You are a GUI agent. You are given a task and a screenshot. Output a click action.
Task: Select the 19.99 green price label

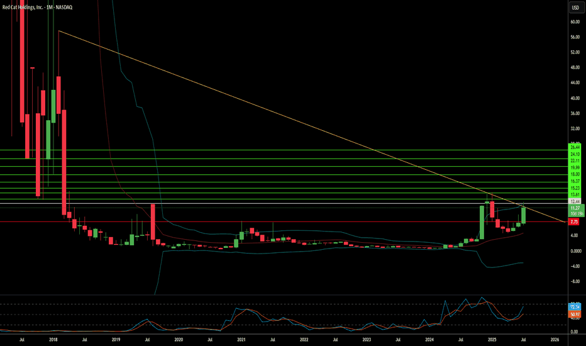(x=575, y=167)
